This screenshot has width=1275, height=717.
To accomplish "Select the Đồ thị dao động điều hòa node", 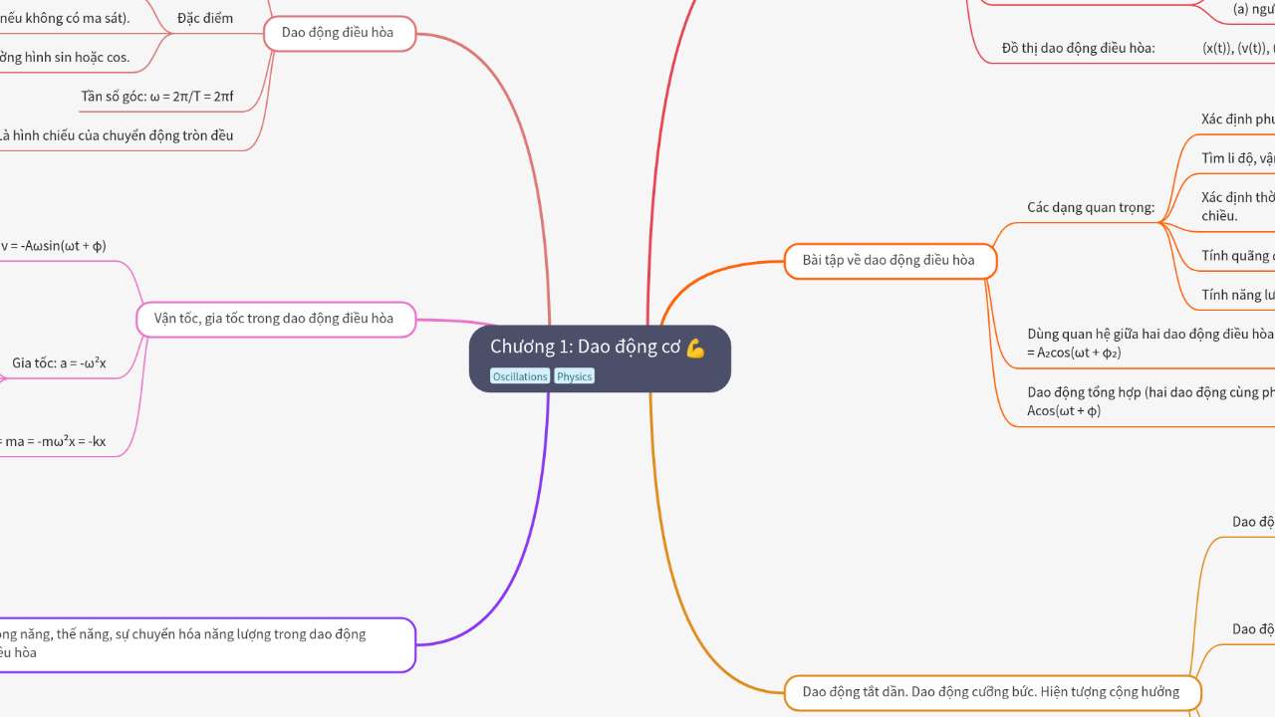I will pyautogui.click(x=1077, y=47).
